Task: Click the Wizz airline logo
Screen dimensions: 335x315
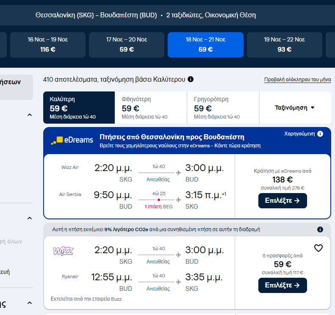Action: pos(63,251)
